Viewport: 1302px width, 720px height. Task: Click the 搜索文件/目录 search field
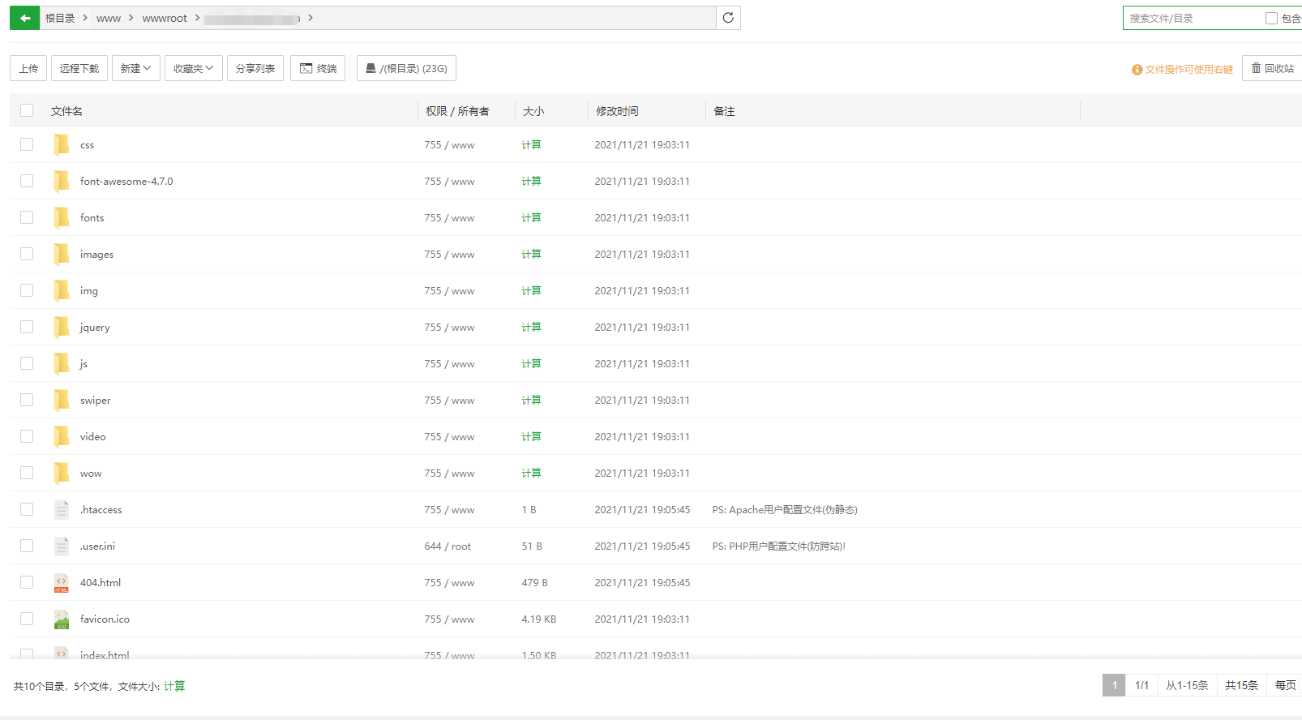coord(1192,18)
